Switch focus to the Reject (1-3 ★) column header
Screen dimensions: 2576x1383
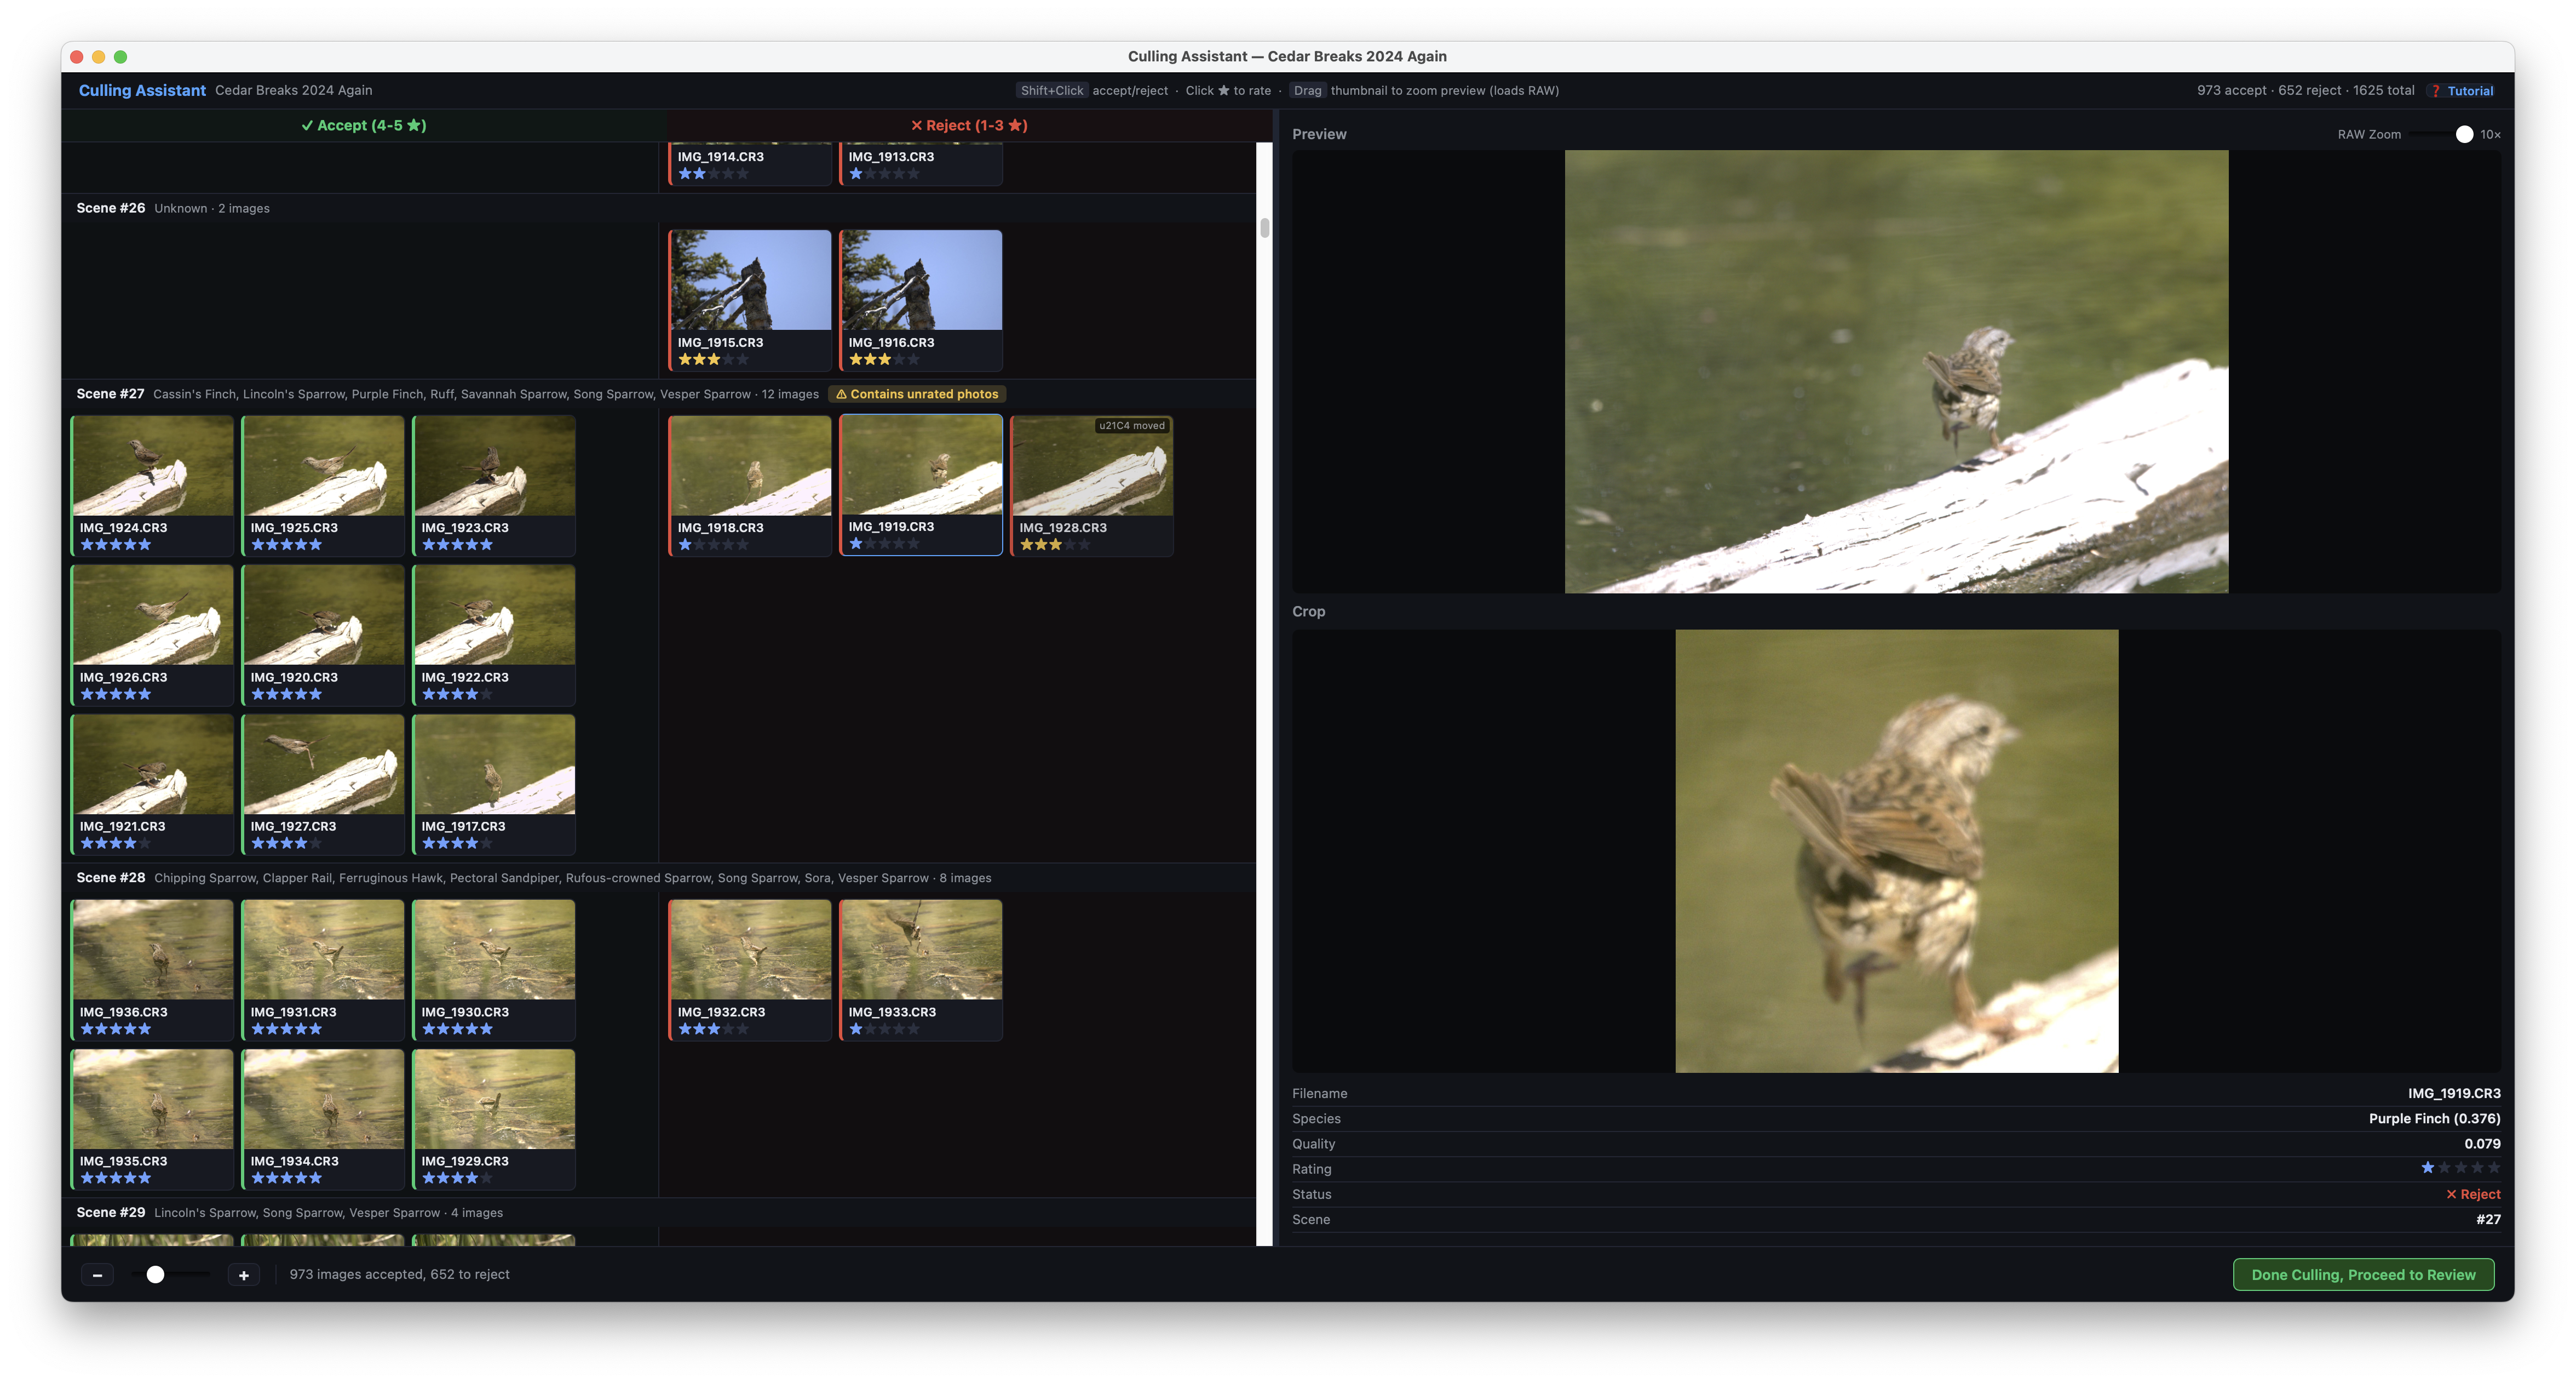coord(968,124)
